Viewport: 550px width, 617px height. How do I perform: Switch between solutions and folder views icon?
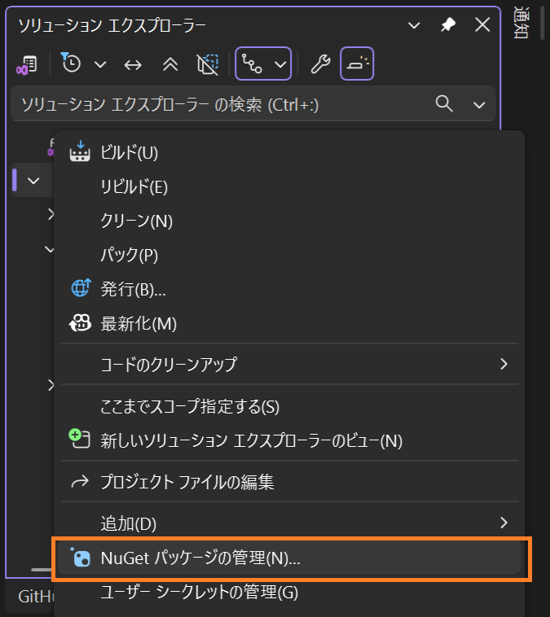(x=27, y=64)
